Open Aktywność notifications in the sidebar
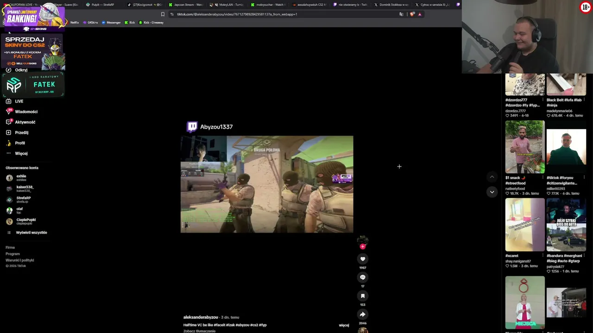Viewport: 593px width, 333px height. (x=21, y=122)
